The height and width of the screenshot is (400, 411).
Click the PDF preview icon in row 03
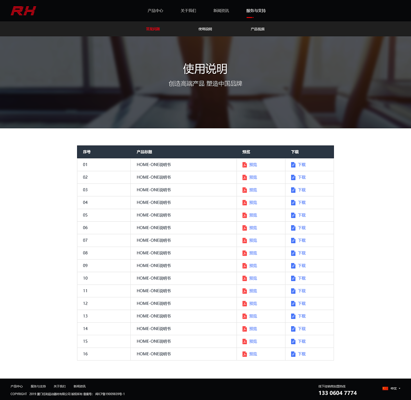[x=245, y=190]
